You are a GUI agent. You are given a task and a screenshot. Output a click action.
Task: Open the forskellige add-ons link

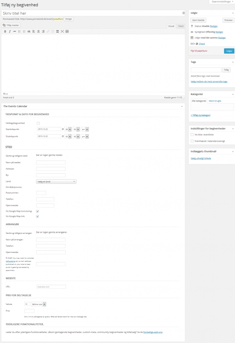(x=153, y=332)
